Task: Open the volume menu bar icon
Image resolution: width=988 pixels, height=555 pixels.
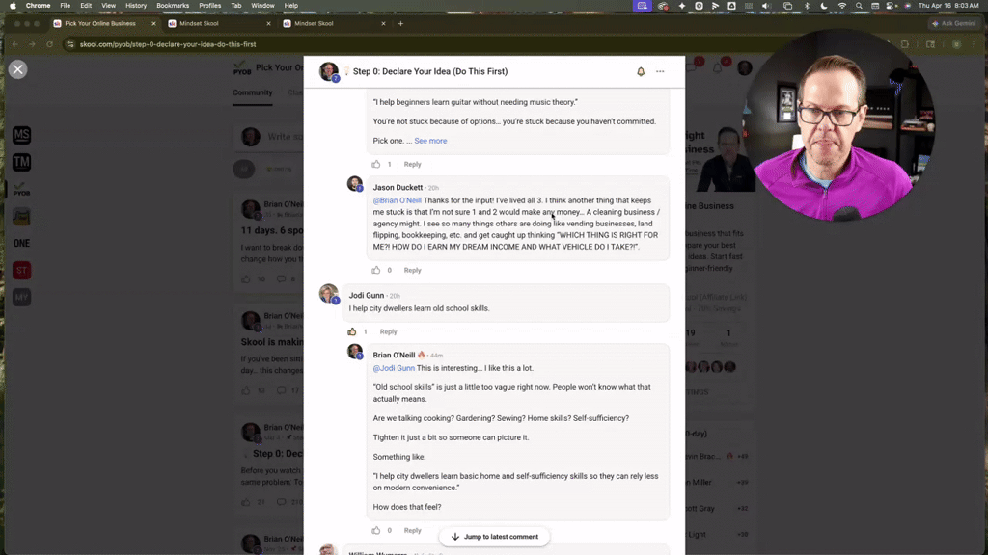Action: tap(766, 6)
